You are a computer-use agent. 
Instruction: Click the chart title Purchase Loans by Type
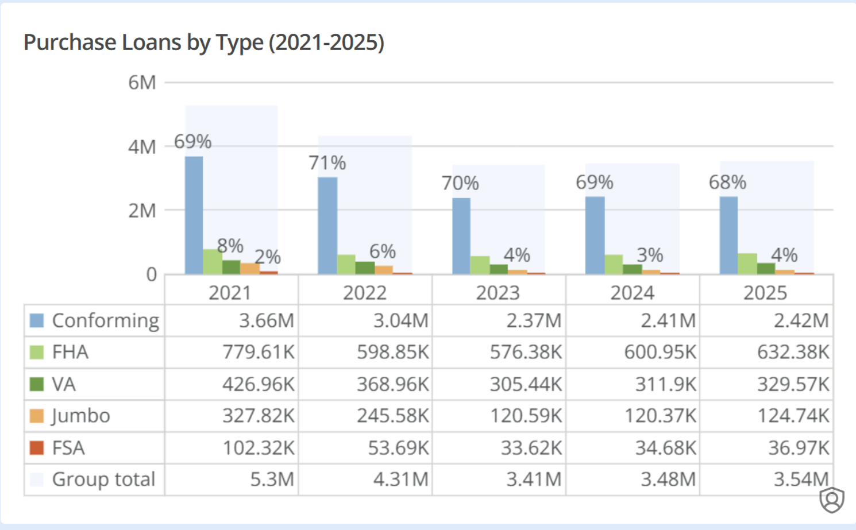pos(204,42)
